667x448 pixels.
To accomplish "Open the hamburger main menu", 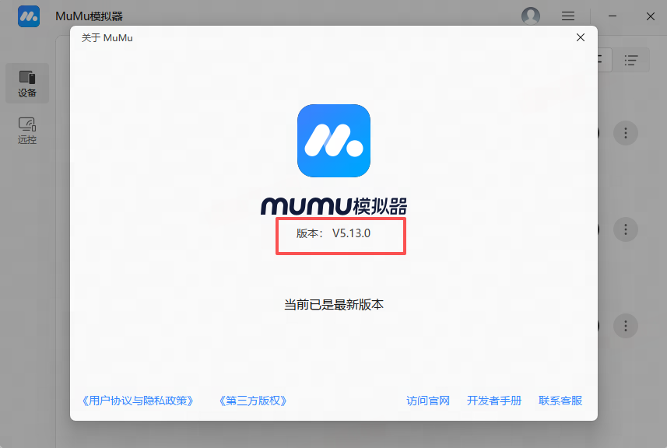I will (568, 16).
